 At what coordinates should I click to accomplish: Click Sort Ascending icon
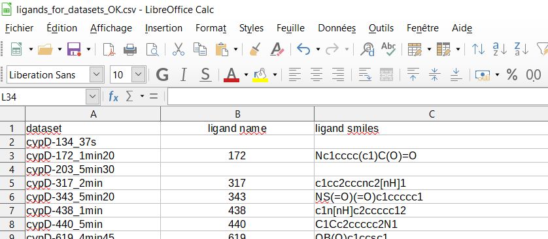coord(500,49)
